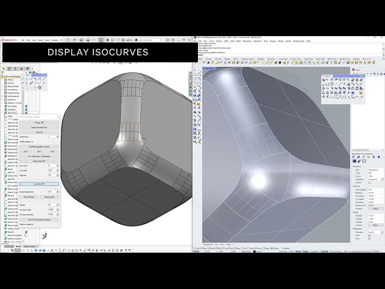Open the Help menu in Rhino
The height and width of the screenshot is (289, 385).
pos(309,41)
